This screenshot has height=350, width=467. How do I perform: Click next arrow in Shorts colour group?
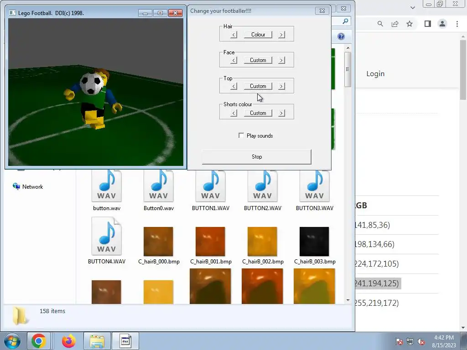click(281, 113)
